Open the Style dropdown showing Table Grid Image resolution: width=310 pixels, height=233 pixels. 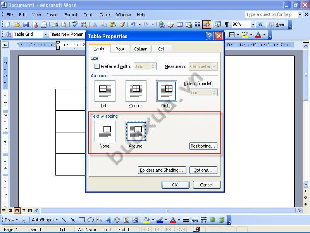coord(45,35)
